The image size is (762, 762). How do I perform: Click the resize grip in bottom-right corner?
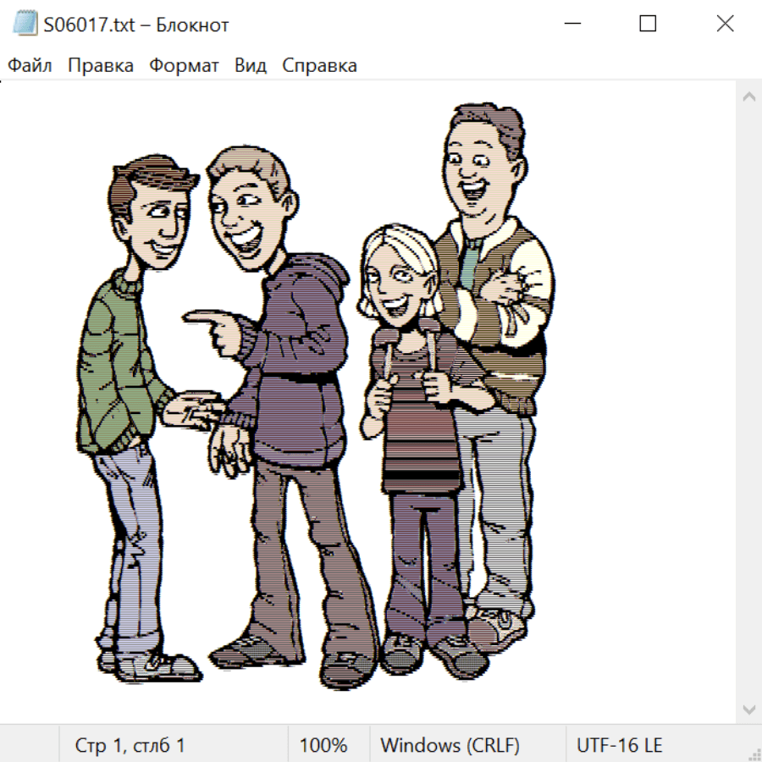tap(754, 754)
